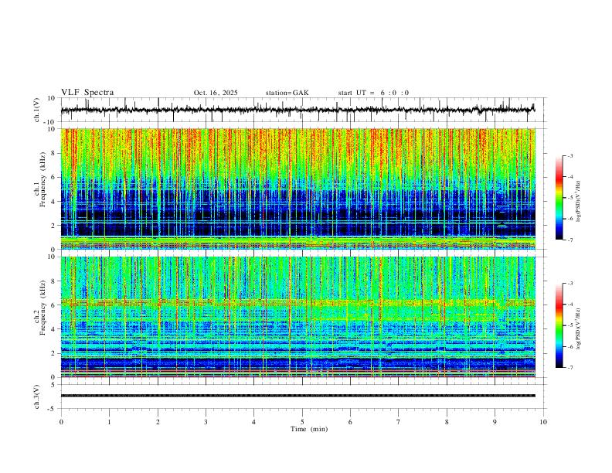This screenshot has width=612, height=473.
Task: Click the ch.1 spectrogram panel
Action: click(x=297, y=189)
